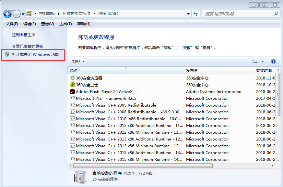Select Visual C++ 2013 x86 Minimum Runtime icon

[73, 146]
